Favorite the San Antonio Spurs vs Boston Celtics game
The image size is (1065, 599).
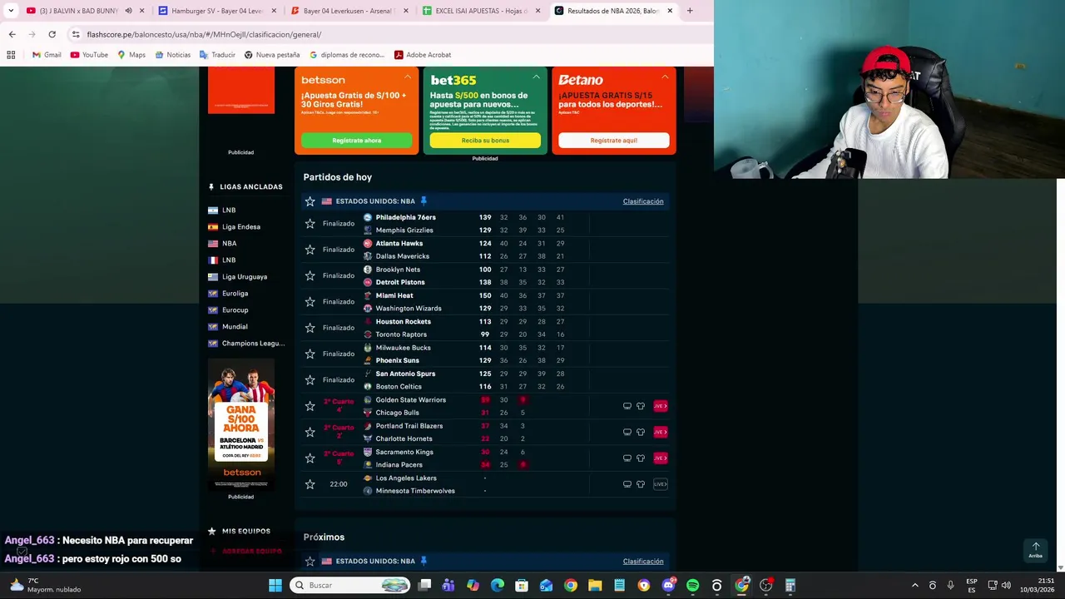[x=310, y=380]
